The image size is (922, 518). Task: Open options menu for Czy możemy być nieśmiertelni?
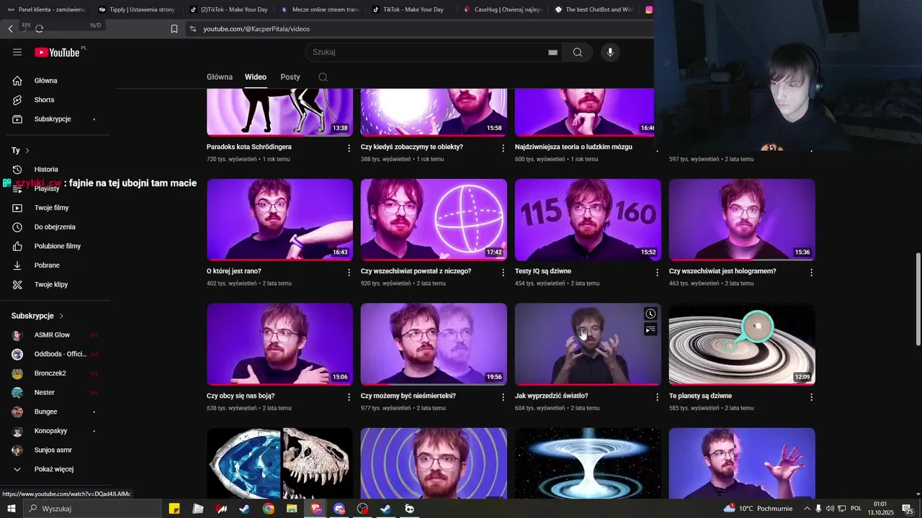click(x=503, y=397)
